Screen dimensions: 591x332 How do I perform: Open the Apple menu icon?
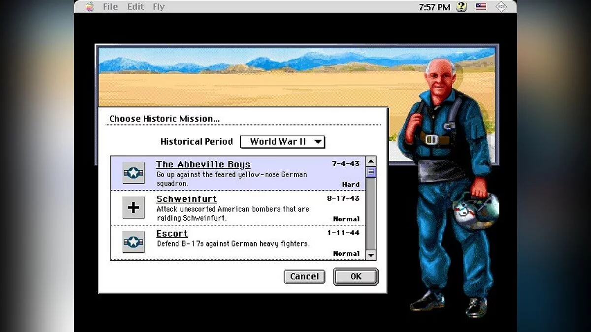click(90, 7)
